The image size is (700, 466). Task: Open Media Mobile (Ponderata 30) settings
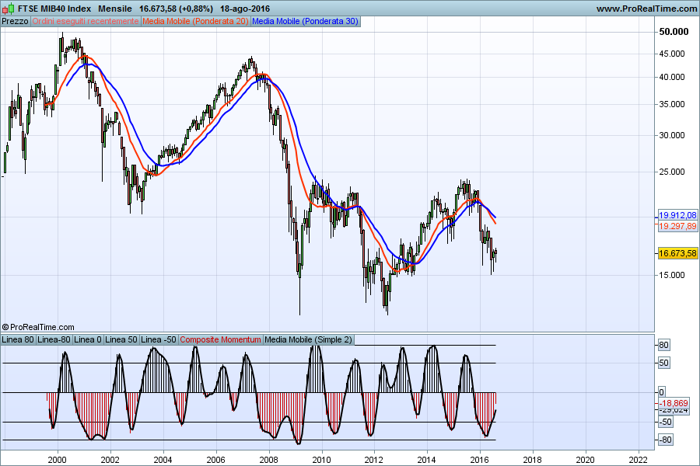[306, 22]
